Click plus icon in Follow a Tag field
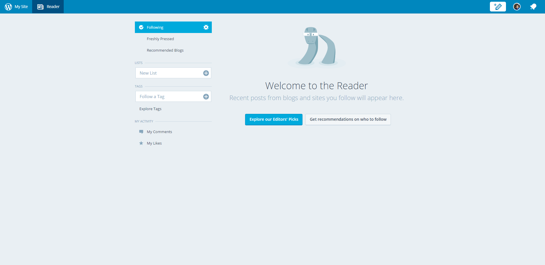The width and height of the screenshot is (545, 265). tap(206, 97)
